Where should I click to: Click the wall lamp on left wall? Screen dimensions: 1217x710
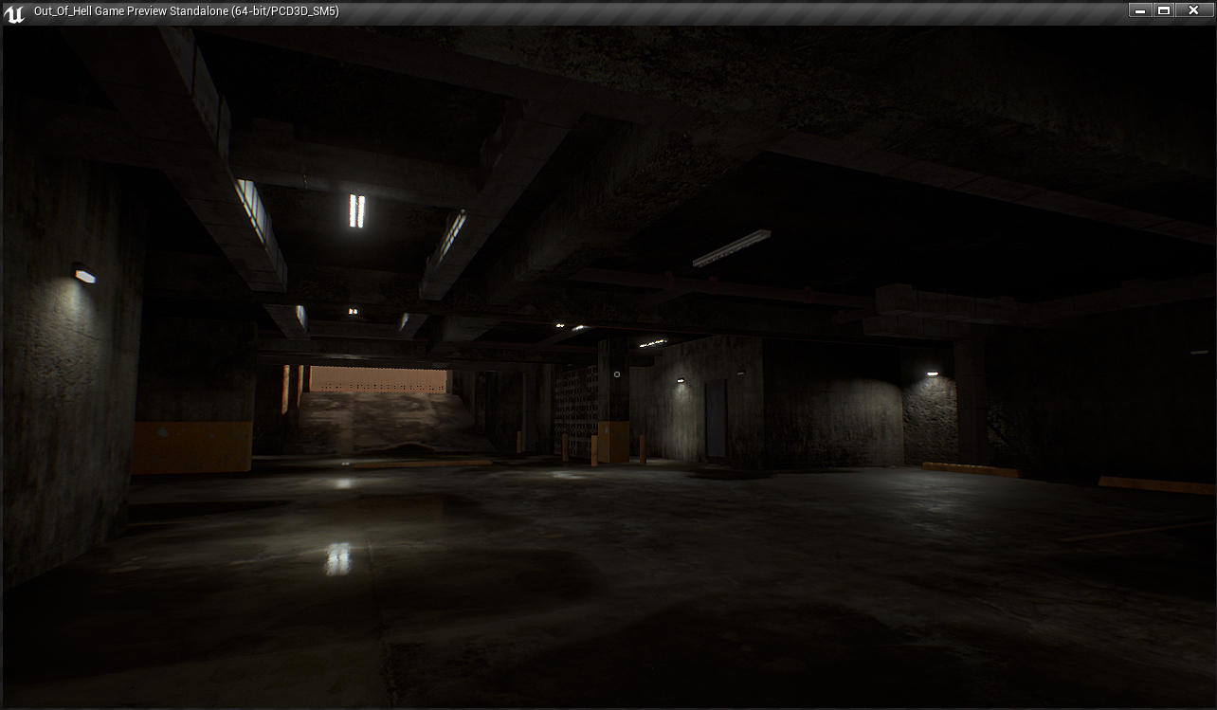pos(84,275)
